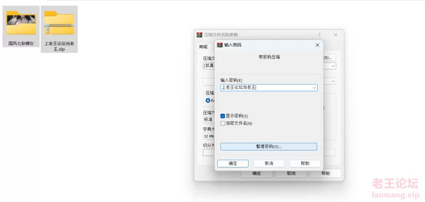425x202 pixels.
Task: Open the 32 MB dictionary size dropdown
Action: point(209,136)
